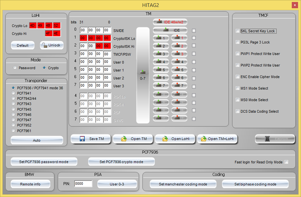Choose PCF7942/44 transponder
Viewport: 301px width, 197px height.
click(13, 98)
